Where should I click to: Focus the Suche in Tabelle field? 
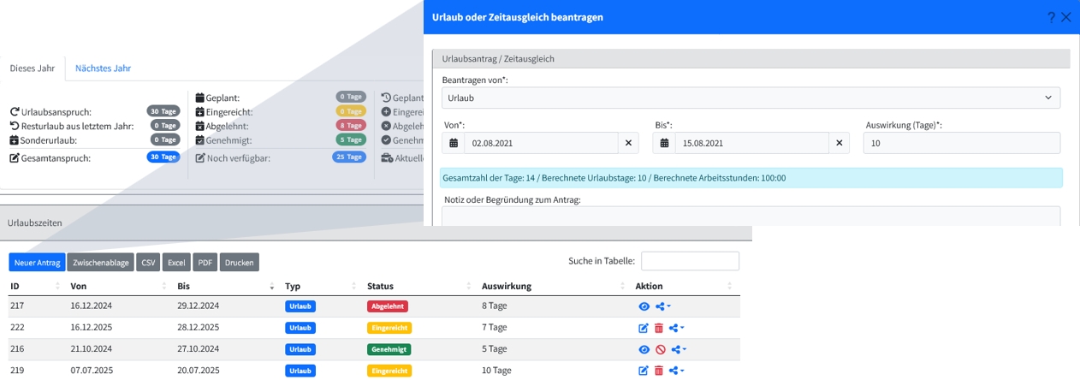point(690,261)
